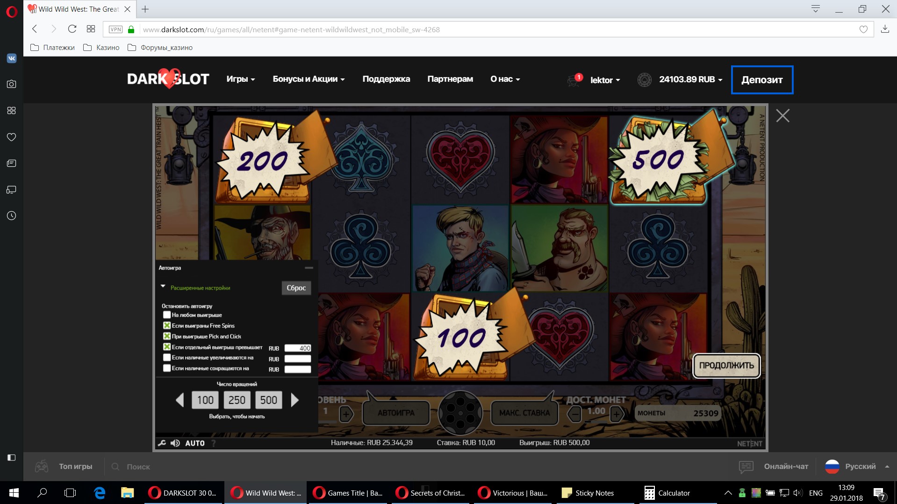This screenshot has width=897, height=504.
Task: Open notifications icon with red badge
Action: coord(574,80)
